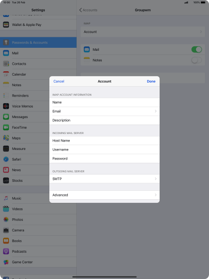Go back to Accounts
Image resolution: width=209 pixels, height=279 pixels.
coord(88,10)
